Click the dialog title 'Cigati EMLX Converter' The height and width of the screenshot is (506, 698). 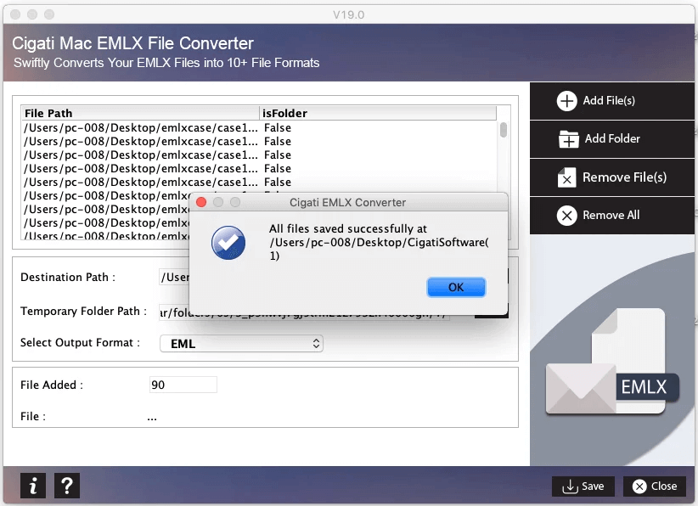pos(347,203)
